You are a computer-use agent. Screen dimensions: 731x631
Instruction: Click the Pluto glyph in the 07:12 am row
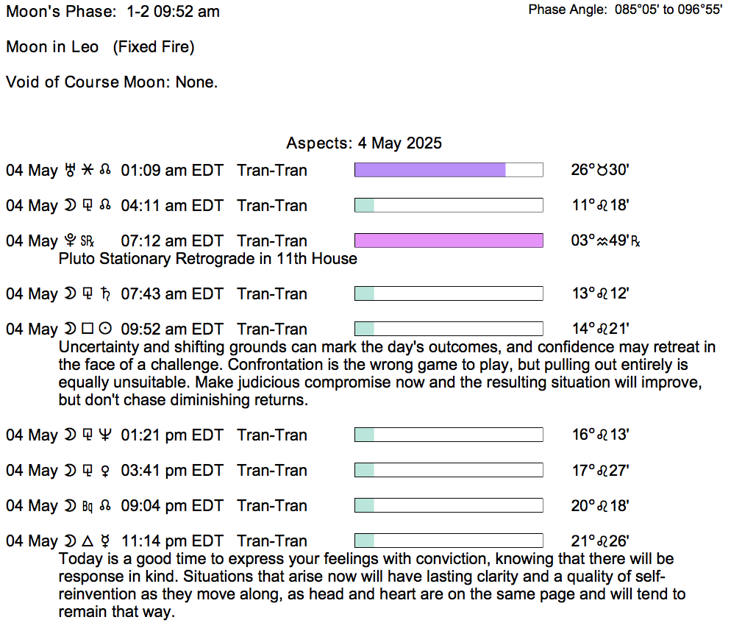[x=71, y=241]
